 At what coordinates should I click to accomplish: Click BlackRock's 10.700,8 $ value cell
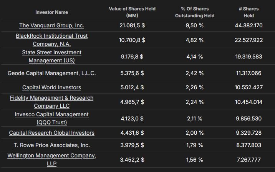click(x=132, y=40)
